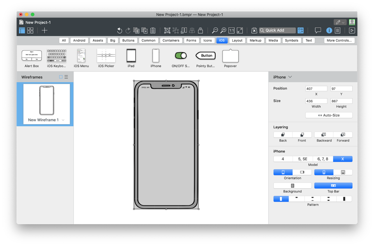Send the iPhone to Back layer
The height and width of the screenshot is (246, 374).
(x=283, y=135)
